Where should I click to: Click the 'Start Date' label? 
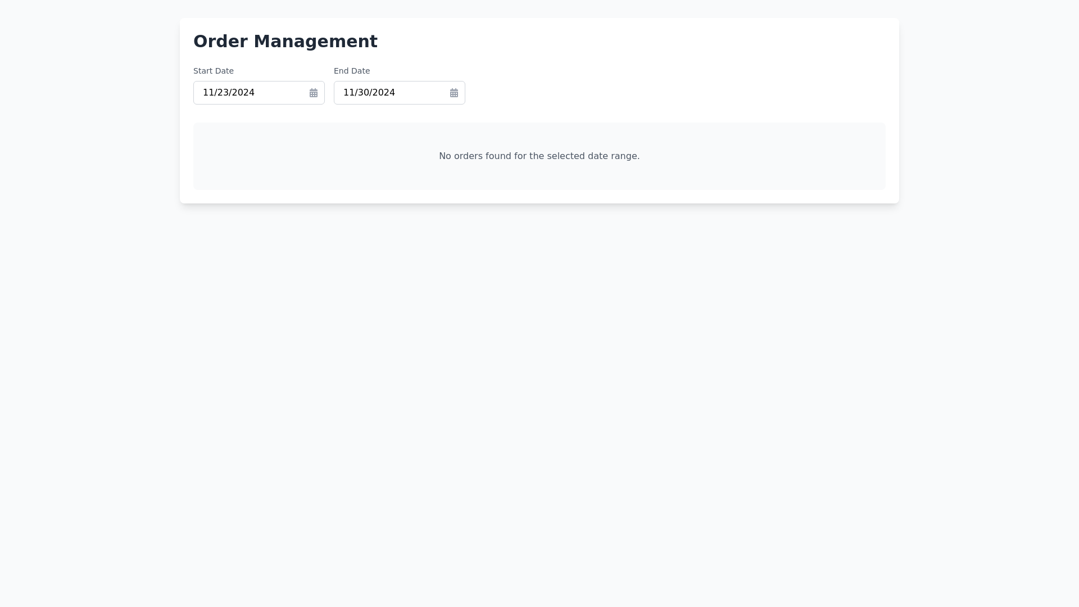point(214,71)
